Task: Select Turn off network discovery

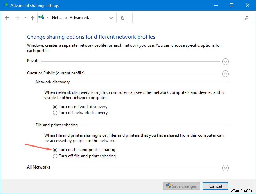Action: (55, 113)
